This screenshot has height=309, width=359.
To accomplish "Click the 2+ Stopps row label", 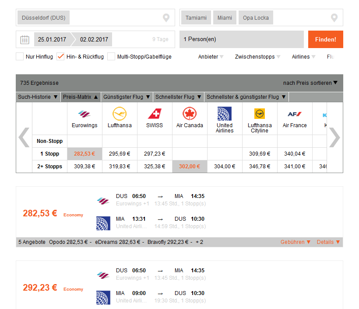I will pos(49,167).
